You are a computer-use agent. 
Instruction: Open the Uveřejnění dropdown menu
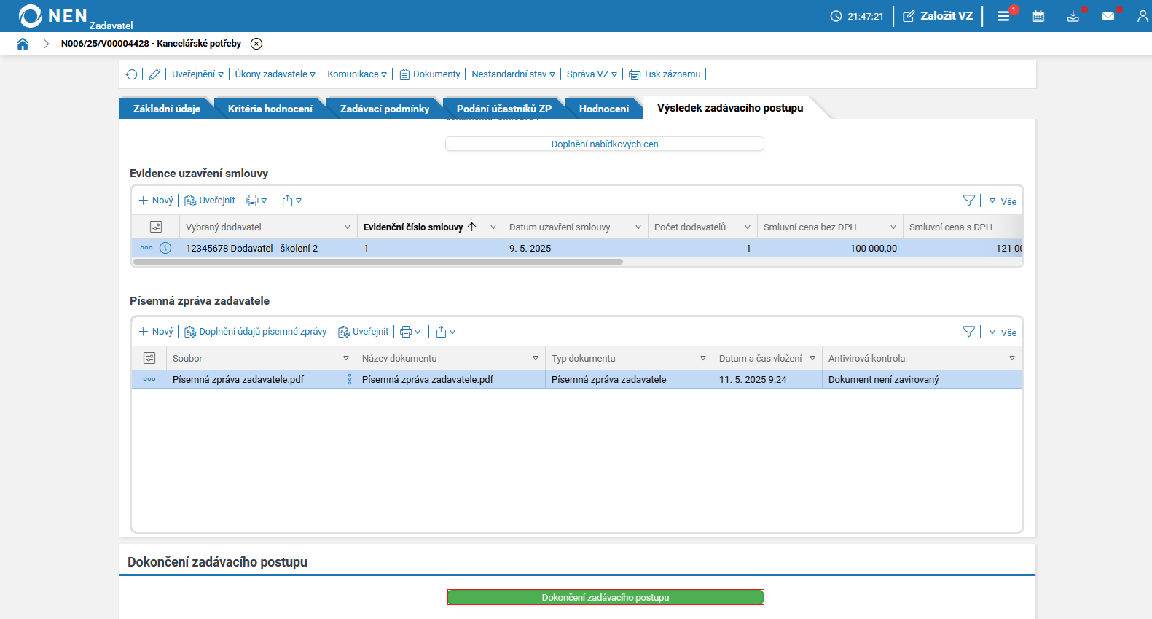click(x=197, y=74)
